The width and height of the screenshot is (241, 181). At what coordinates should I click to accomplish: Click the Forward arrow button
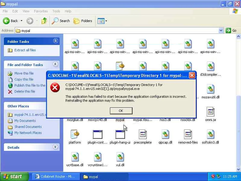pos(30,21)
